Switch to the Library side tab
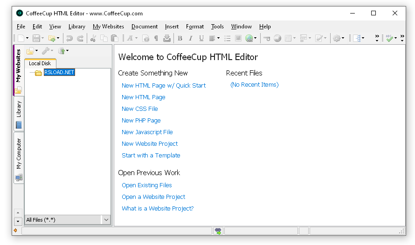The height and width of the screenshot is (245, 415). tap(19, 114)
